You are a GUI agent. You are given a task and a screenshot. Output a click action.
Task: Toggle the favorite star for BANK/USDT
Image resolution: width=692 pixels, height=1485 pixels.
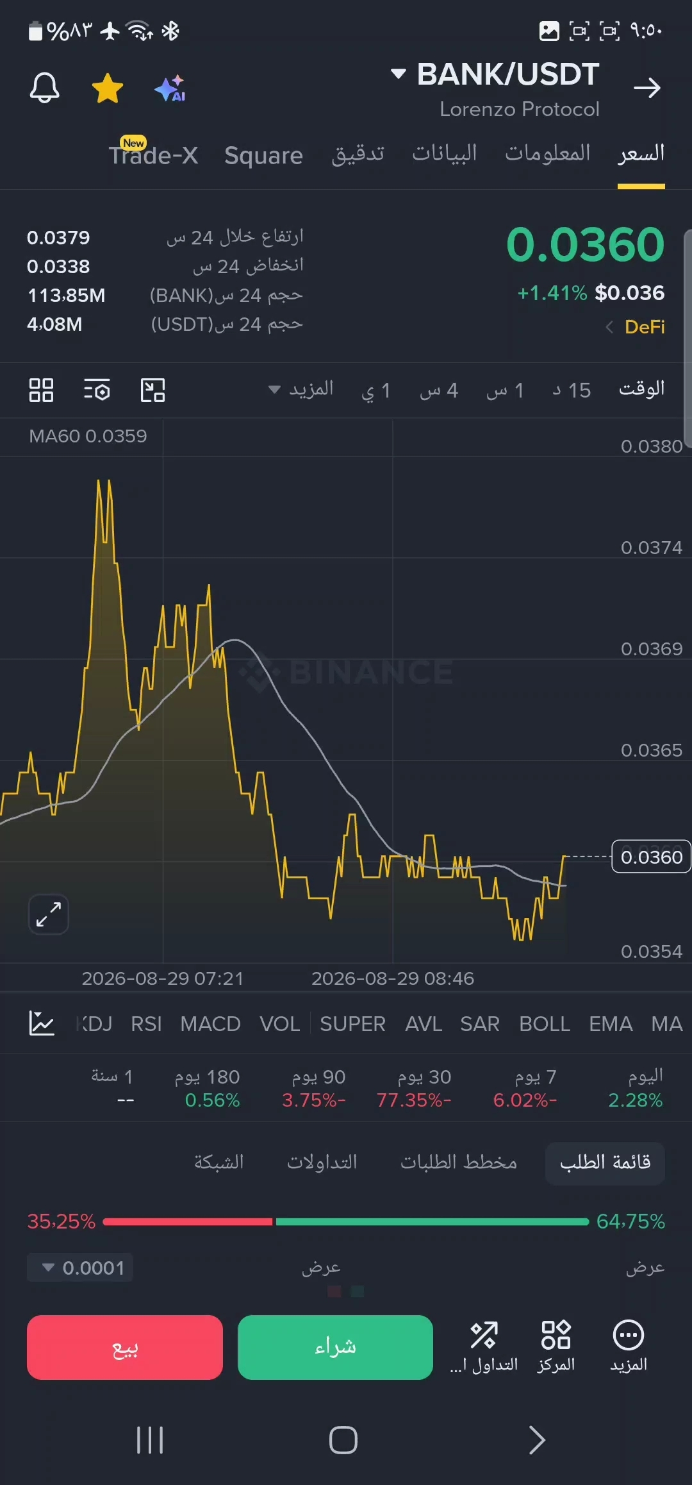point(108,88)
